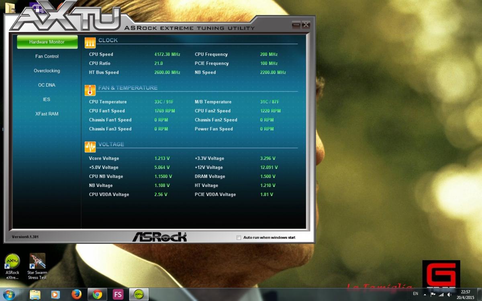Open Firefox from the taskbar
The width and height of the screenshot is (482, 301).
[x=76, y=295]
